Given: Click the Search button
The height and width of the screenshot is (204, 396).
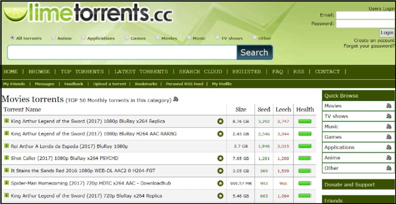Looking at the screenshot, I should coord(255,52).
